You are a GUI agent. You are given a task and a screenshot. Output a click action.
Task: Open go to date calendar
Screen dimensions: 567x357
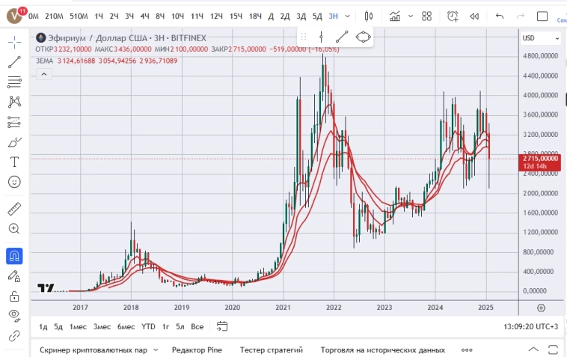[222, 326]
